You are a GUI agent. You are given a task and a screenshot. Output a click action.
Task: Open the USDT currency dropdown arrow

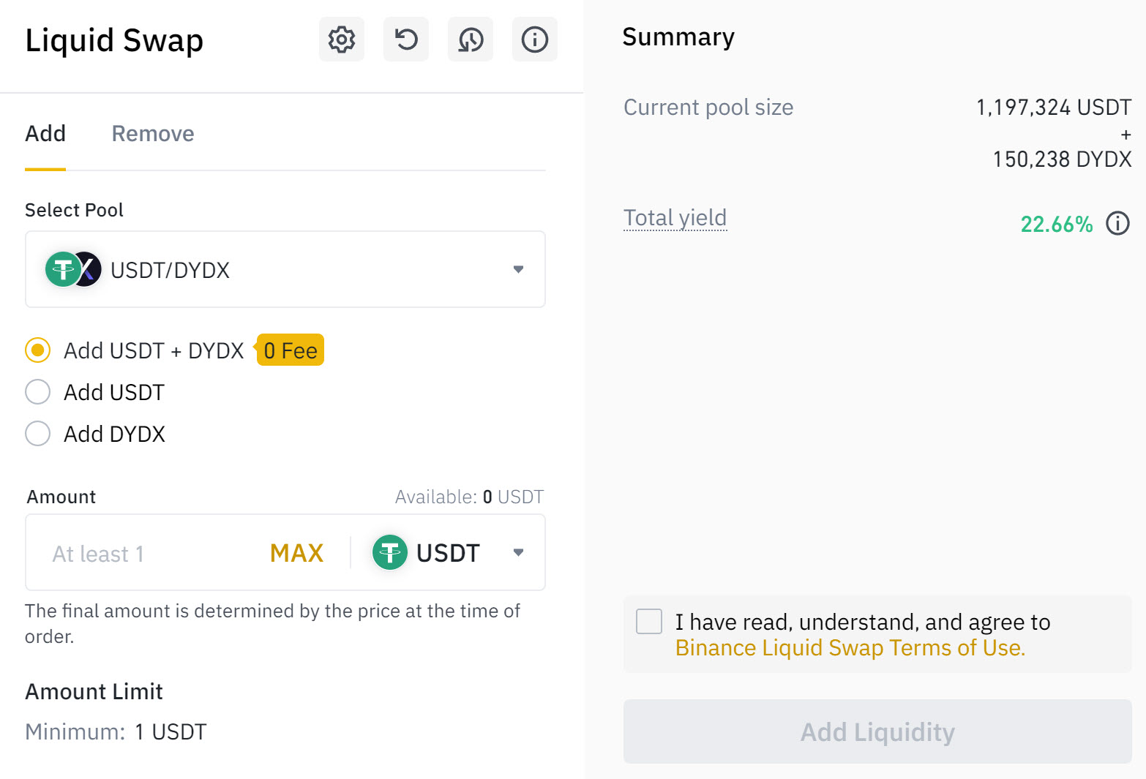[518, 552]
